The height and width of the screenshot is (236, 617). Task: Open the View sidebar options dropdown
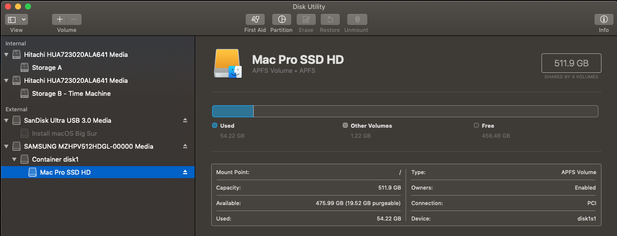click(x=17, y=19)
